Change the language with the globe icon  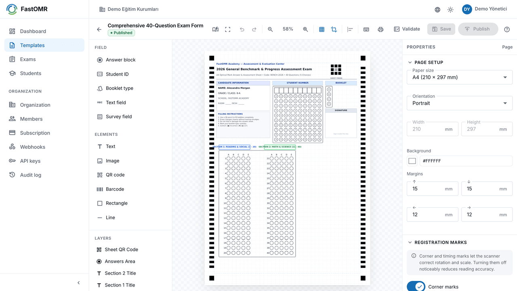(437, 9)
